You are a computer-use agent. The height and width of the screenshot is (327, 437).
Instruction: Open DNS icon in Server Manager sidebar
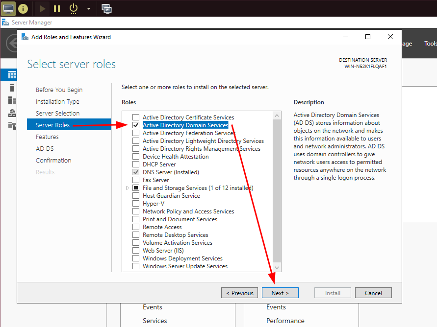12,113
